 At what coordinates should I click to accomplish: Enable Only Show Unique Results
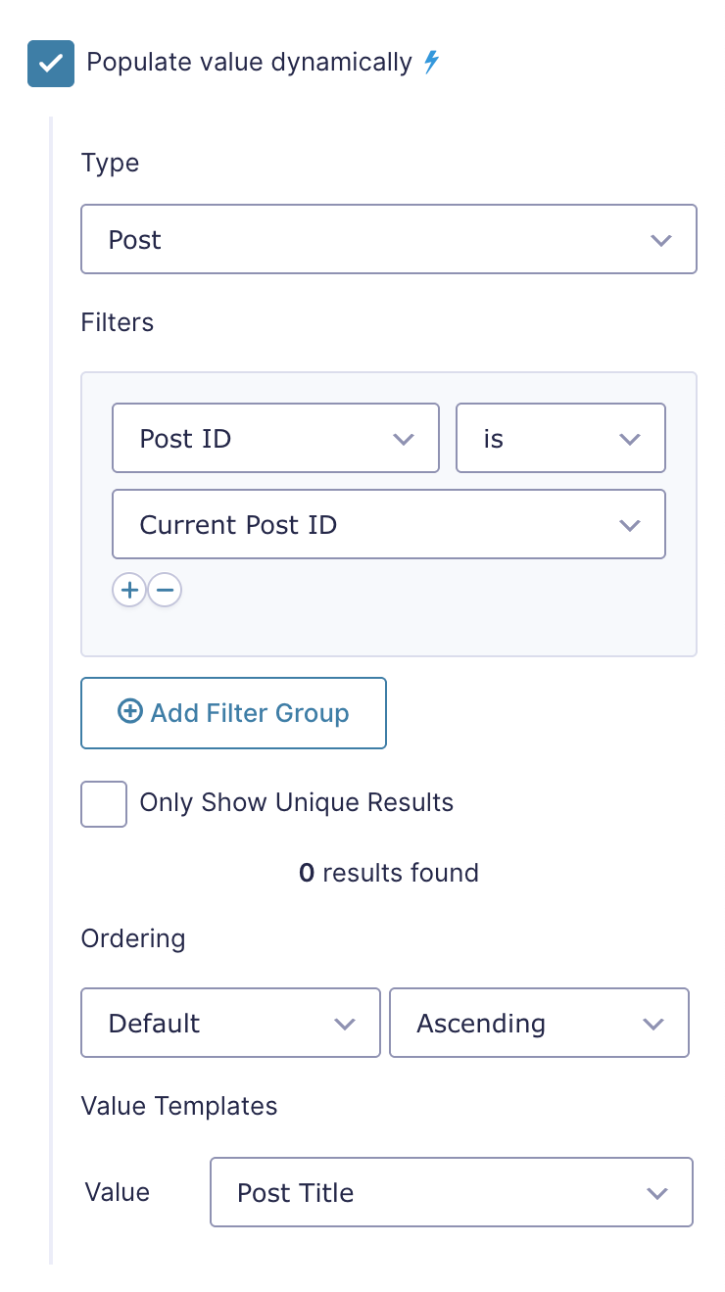click(104, 804)
